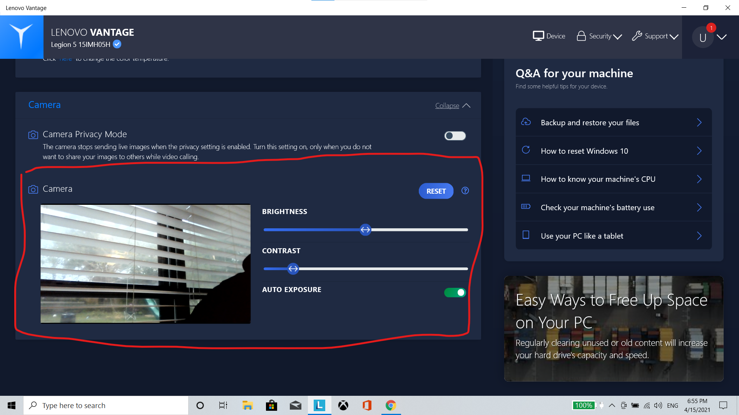Click chevron arrow on Backup and restore row
Image resolution: width=739 pixels, height=415 pixels.
coord(699,122)
